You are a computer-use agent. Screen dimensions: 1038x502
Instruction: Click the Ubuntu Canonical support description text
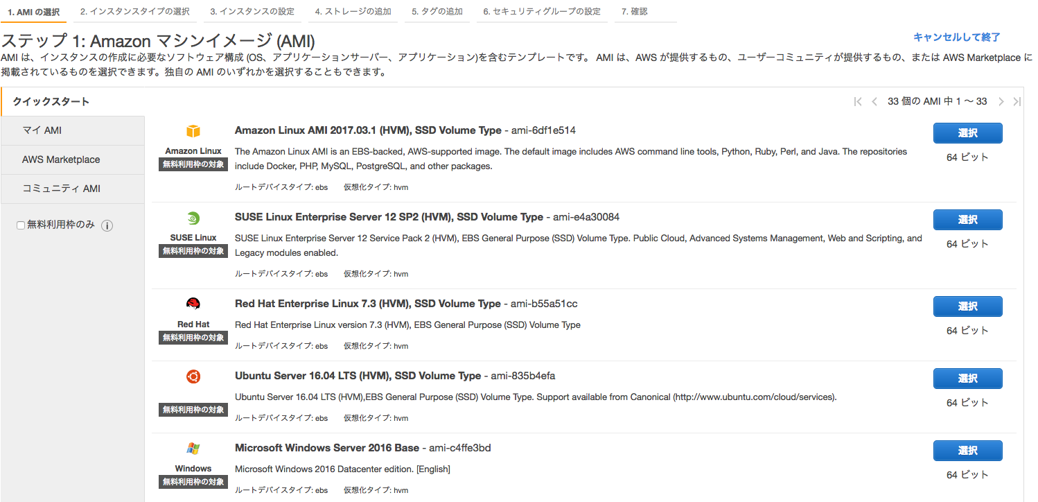point(536,397)
